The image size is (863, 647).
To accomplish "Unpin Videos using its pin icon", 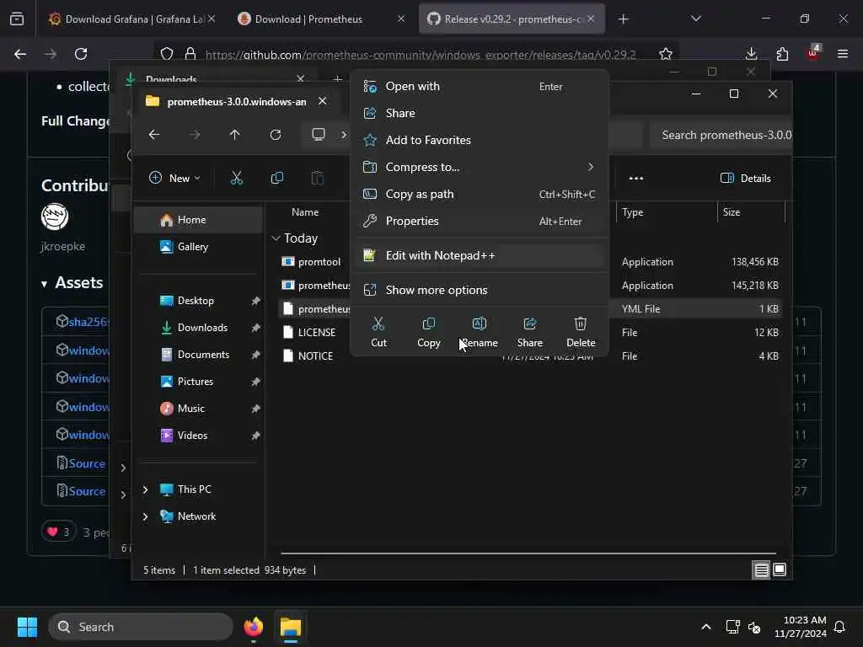I will [x=255, y=436].
